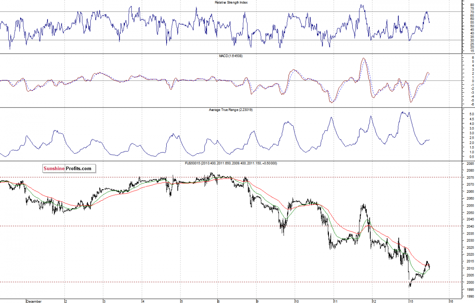This screenshot has width=475, height=303.
Task: Select date 8 on the time axis
Action: click(218, 301)
